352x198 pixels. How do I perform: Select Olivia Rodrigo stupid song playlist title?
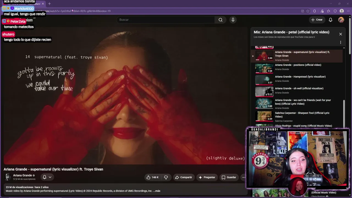[303, 126]
